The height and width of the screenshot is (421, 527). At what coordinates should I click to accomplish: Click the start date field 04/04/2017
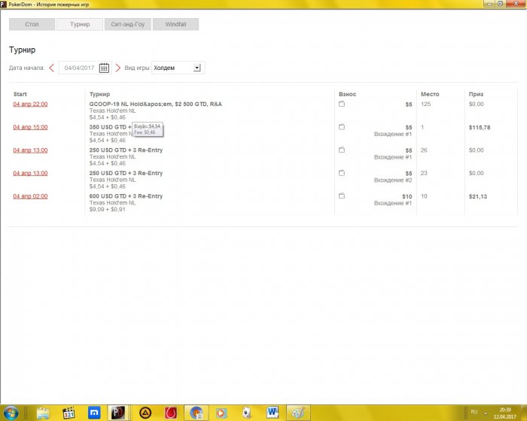(78, 68)
